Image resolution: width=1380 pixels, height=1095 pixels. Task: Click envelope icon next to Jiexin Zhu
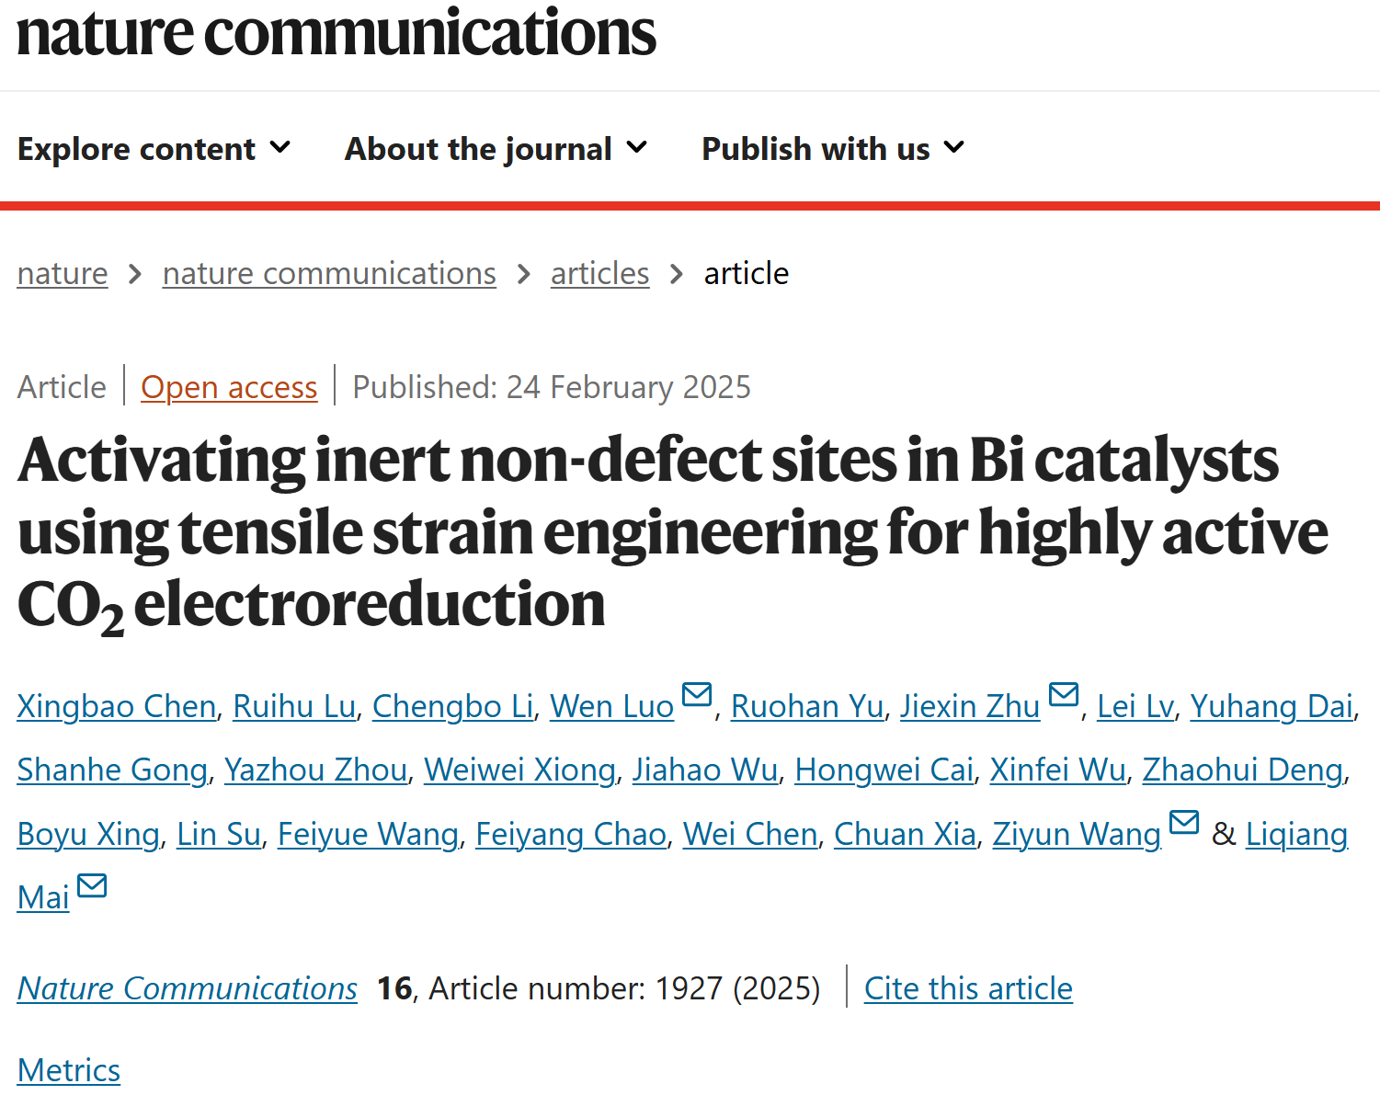1064,694
